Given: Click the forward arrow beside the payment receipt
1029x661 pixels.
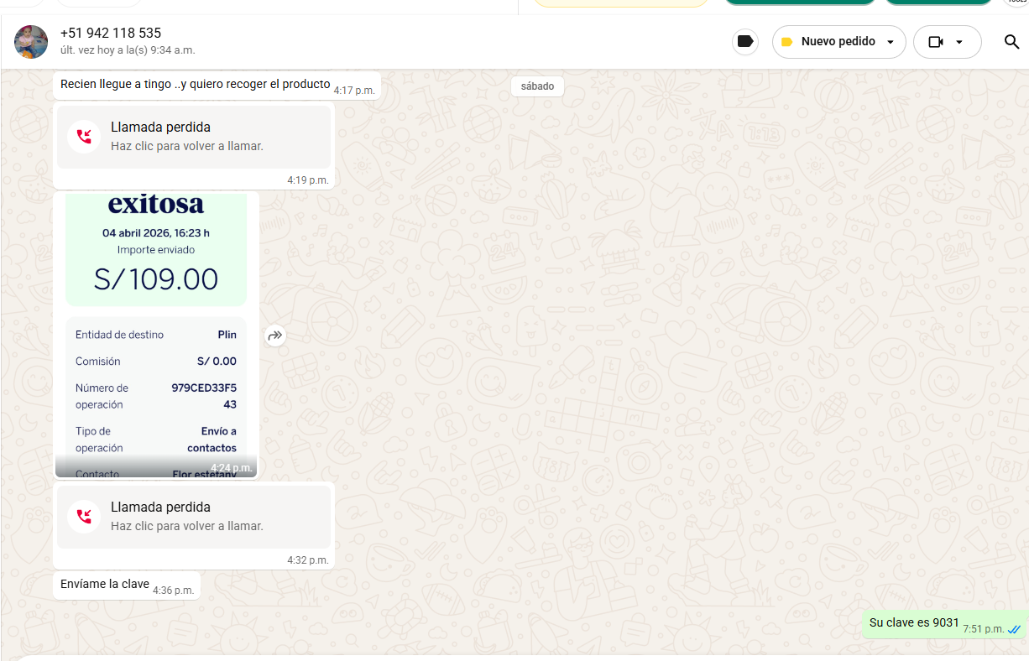Looking at the screenshot, I should pyautogui.click(x=275, y=336).
